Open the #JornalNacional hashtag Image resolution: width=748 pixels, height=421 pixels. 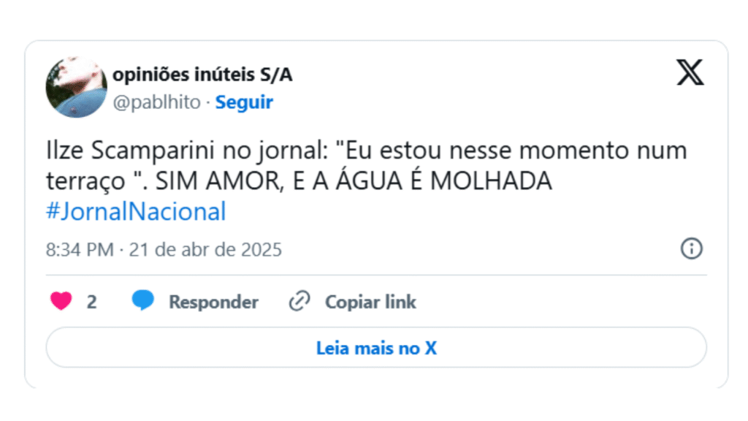pyautogui.click(x=136, y=212)
